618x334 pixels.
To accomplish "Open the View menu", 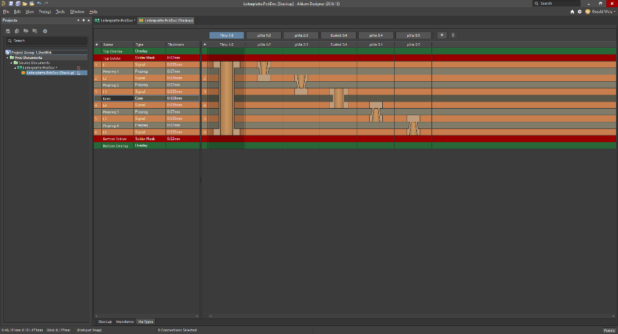I will (x=30, y=12).
